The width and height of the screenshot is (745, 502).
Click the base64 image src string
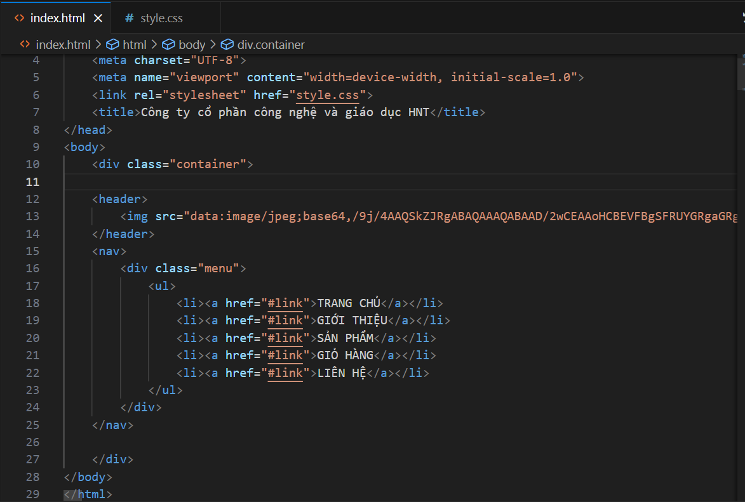(x=460, y=216)
